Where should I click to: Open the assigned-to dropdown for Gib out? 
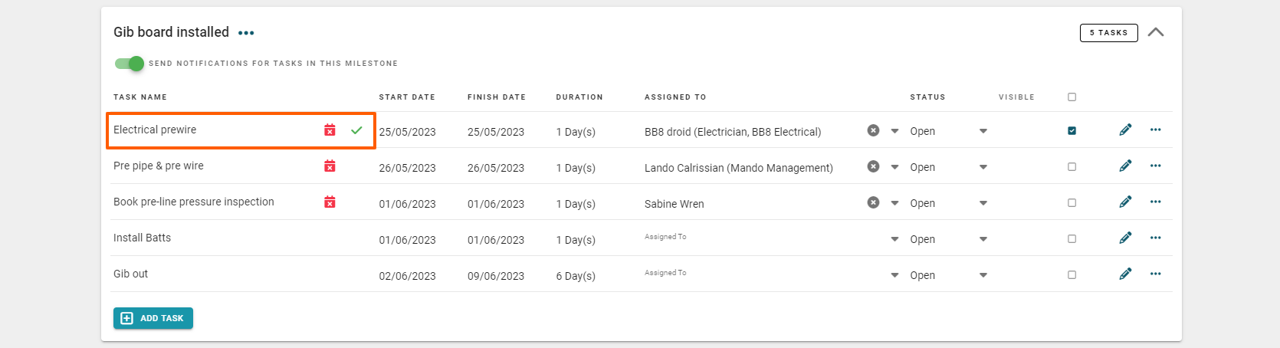[x=894, y=275]
